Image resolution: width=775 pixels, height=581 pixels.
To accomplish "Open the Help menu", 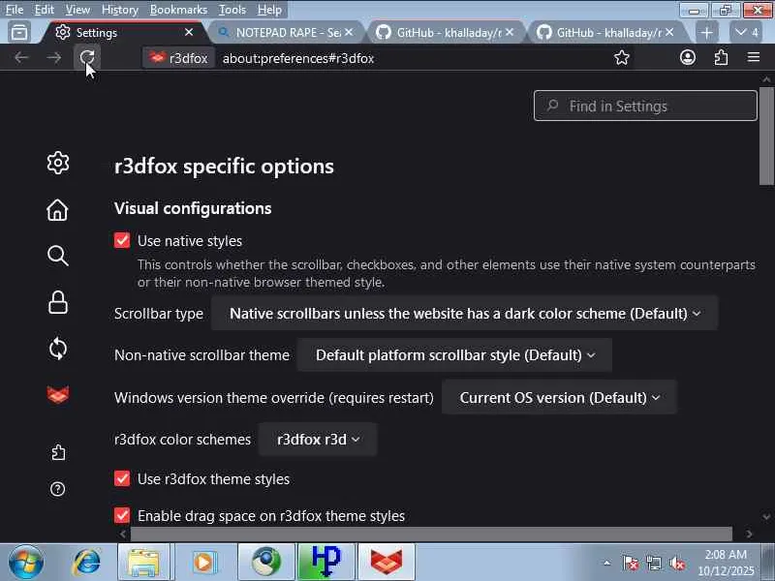I will 269,10.
